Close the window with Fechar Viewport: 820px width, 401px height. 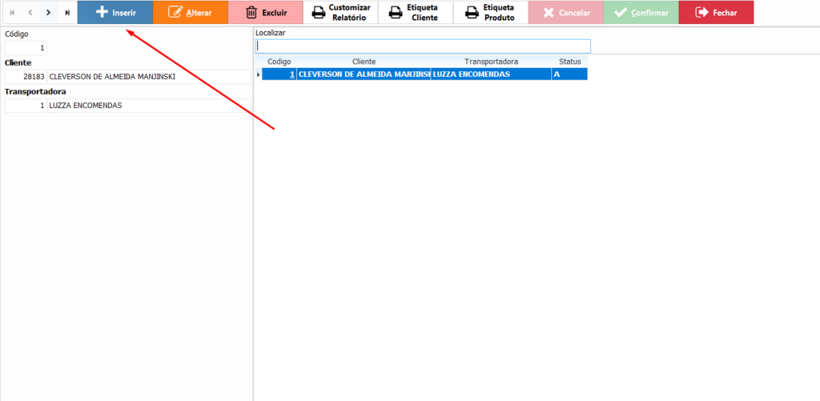[x=716, y=13]
